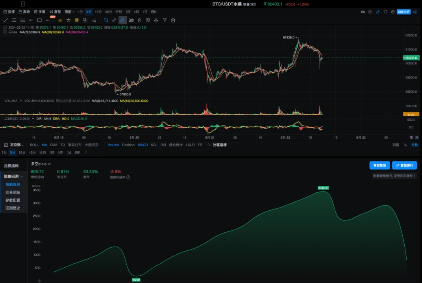Open 交易明細 in the sidebar
The width and height of the screenshot is (422, 283).
13,193
